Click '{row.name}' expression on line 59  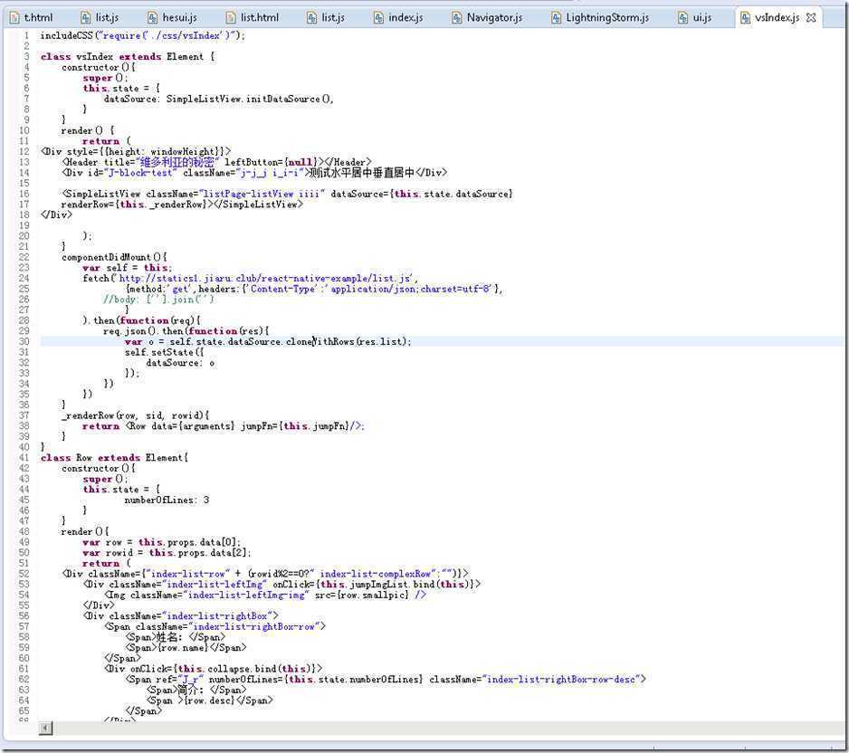[x=182, y=647]
